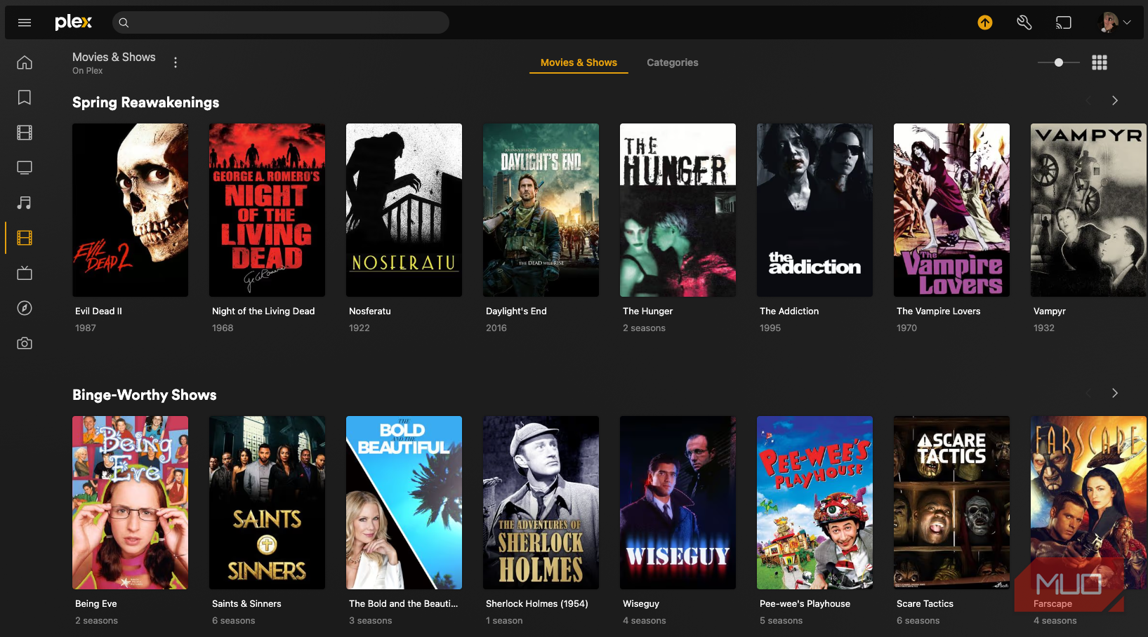Viewport: 1148px width, 637px height.
Task: Click the Scare Tactics title link
Action: click(x=925, y=603)
